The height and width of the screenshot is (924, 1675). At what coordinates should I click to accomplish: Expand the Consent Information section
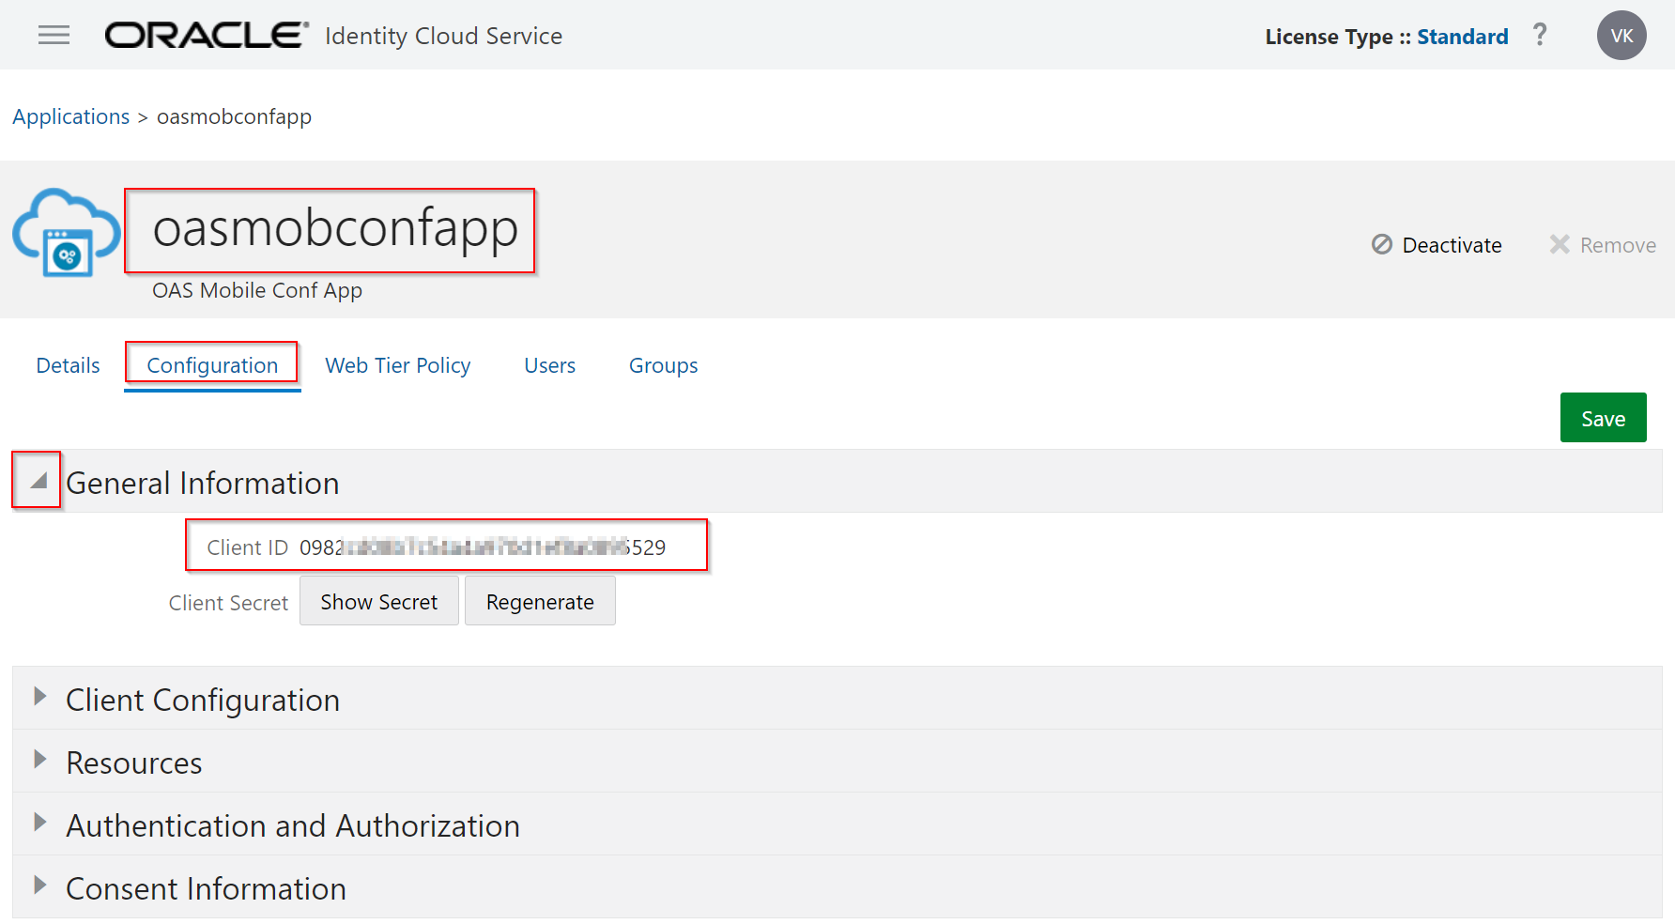39,885
